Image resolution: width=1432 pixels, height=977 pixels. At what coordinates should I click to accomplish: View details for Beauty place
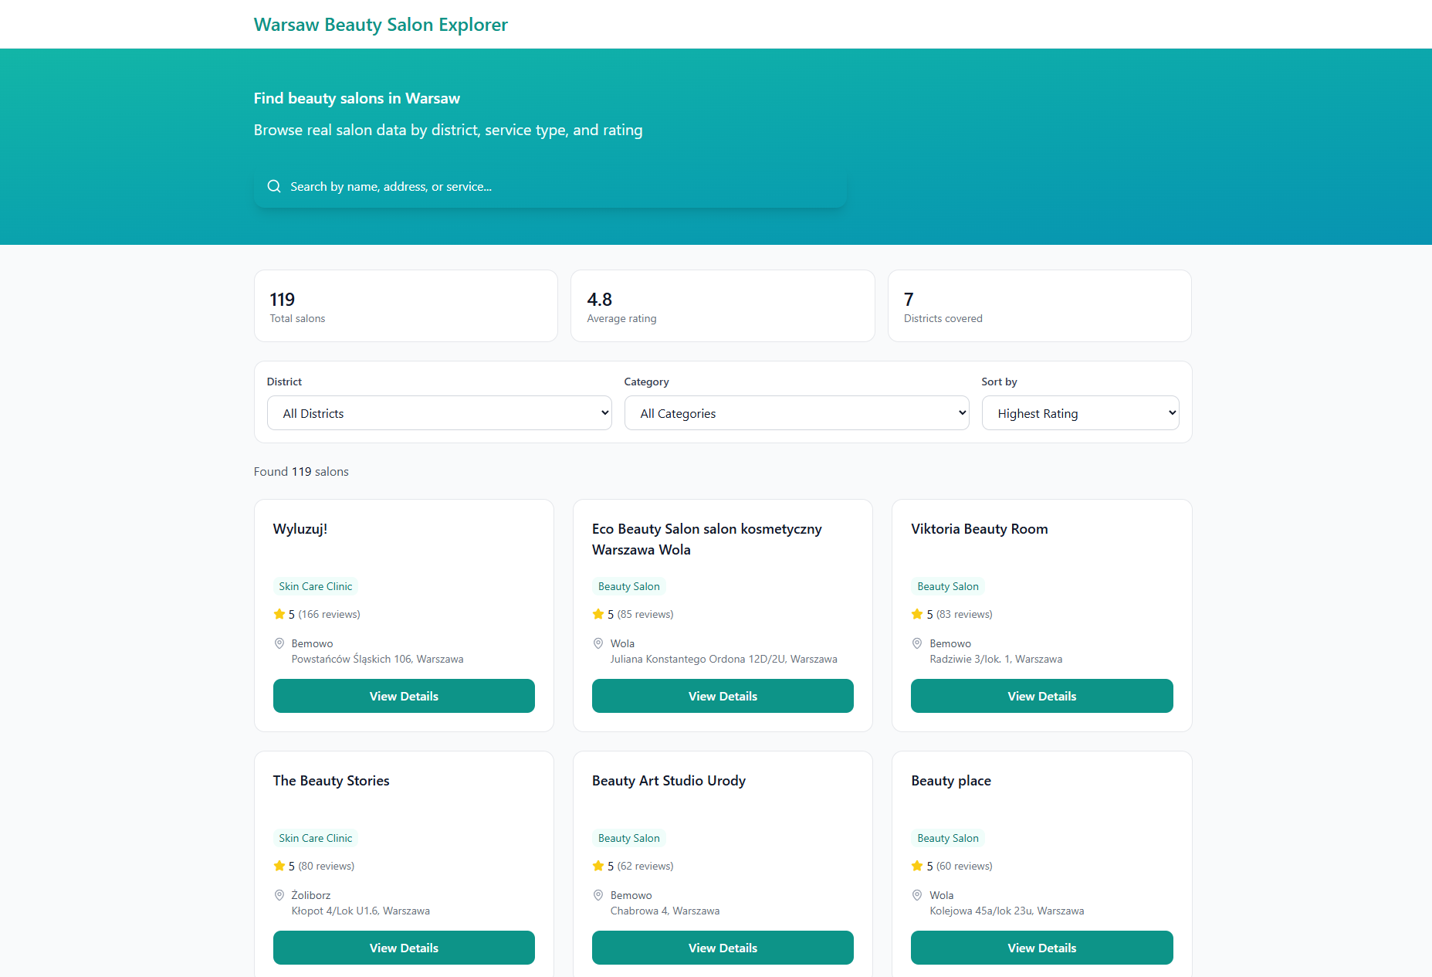pos(1042,948)
